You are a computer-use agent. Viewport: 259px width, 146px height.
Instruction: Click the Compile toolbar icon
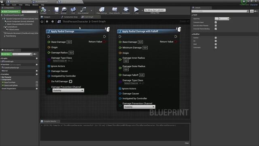(x=43, y=10)
